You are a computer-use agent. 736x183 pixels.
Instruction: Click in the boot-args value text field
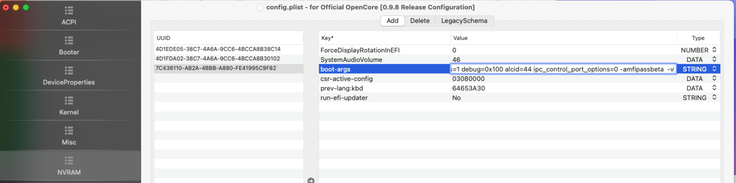click(x=563, y=69)
